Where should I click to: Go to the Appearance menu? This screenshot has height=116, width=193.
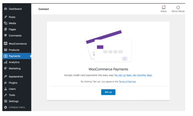click(x=16, y=77)
